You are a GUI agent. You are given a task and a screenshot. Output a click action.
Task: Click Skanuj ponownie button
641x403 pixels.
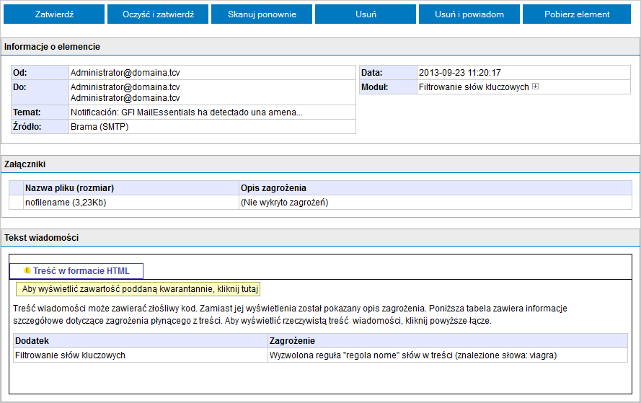262,14
